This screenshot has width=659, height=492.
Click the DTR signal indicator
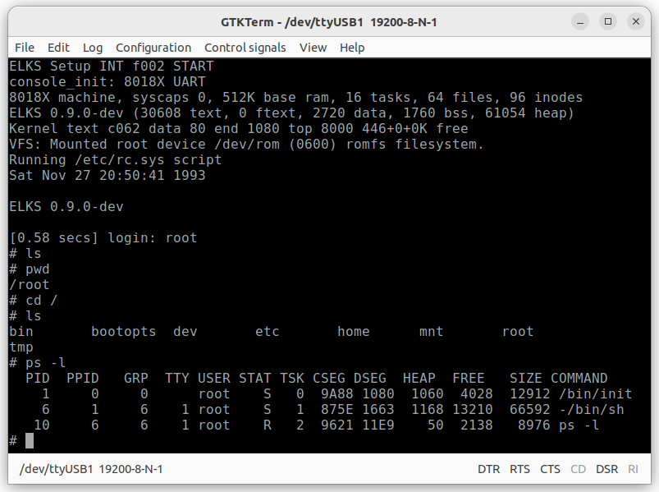[x=488, y=469]
